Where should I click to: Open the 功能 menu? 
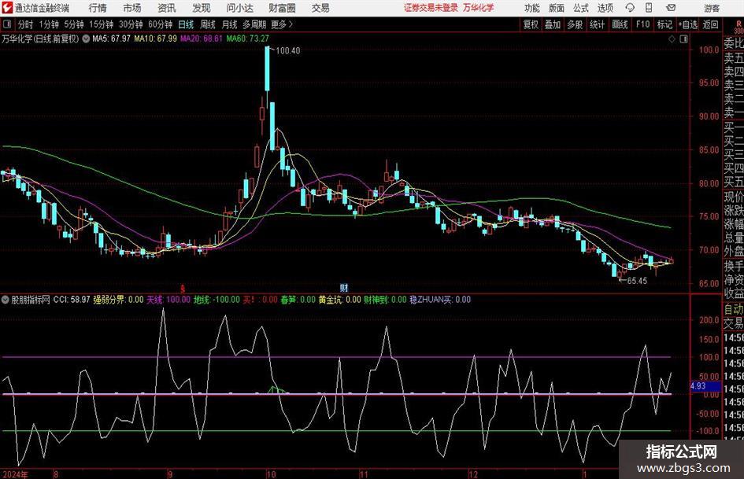[532, 8]
